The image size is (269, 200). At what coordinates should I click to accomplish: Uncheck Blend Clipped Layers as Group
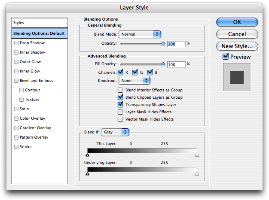tap(120, 97)
